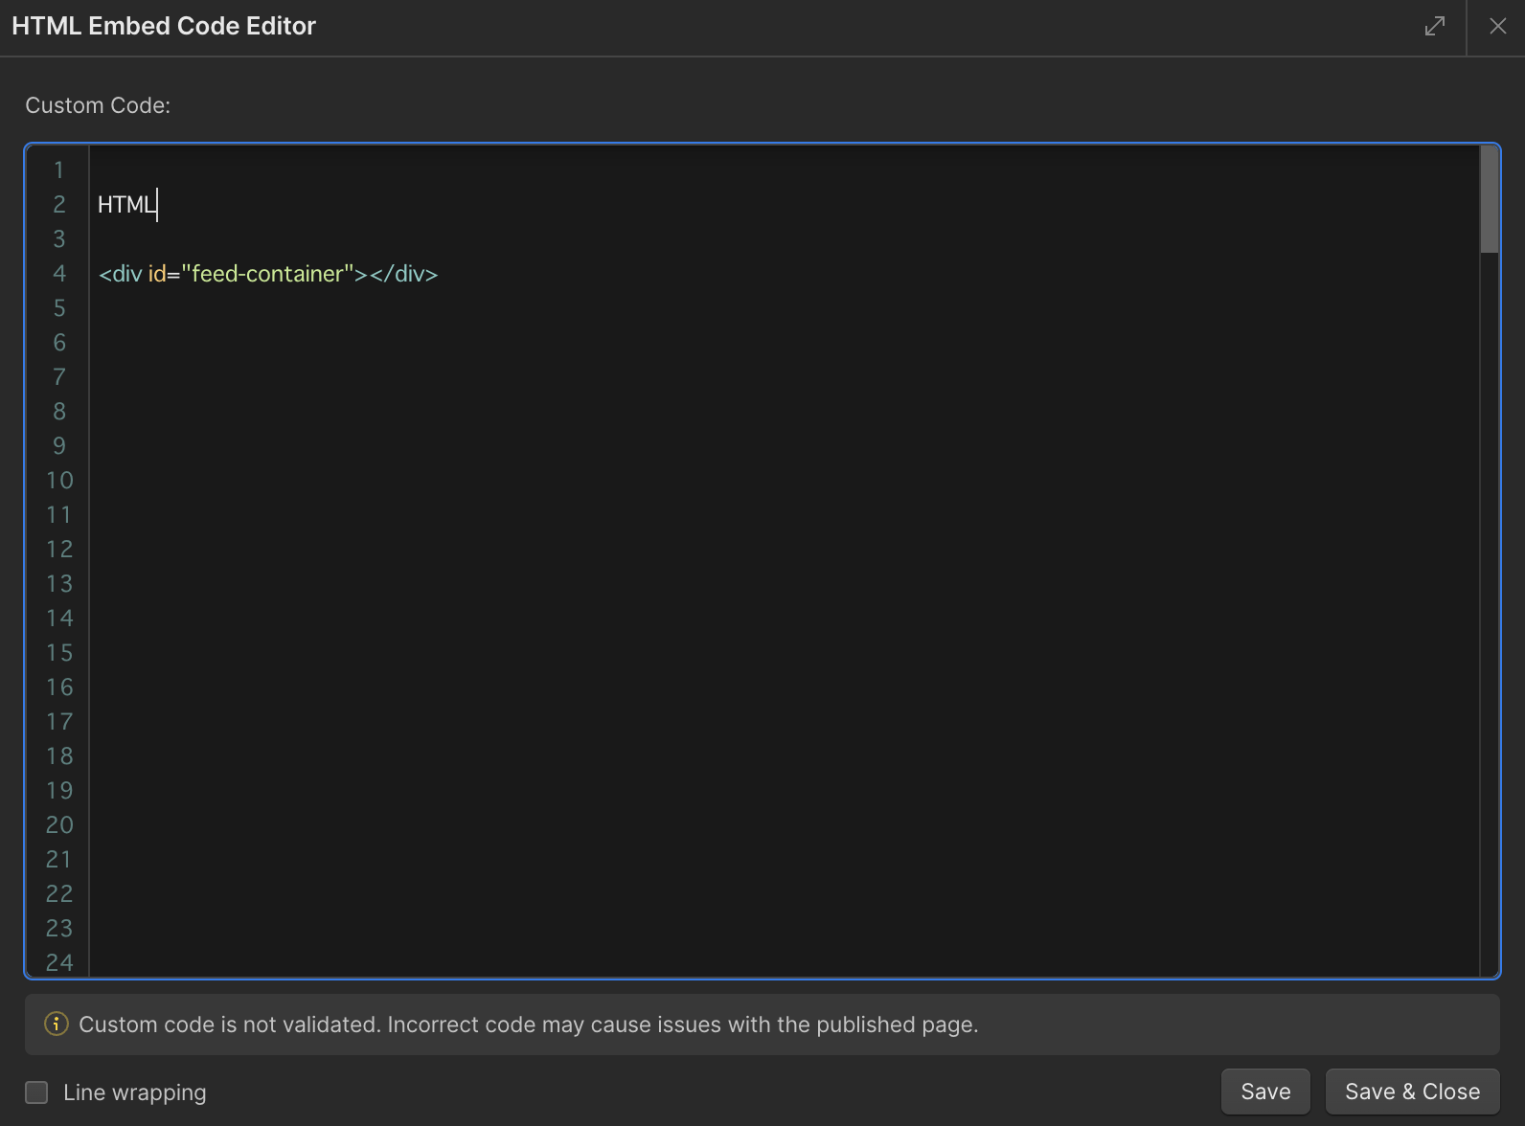Click the HTML Embed Code Editor title
The image size is (1525, 1126).
point(164,26)
